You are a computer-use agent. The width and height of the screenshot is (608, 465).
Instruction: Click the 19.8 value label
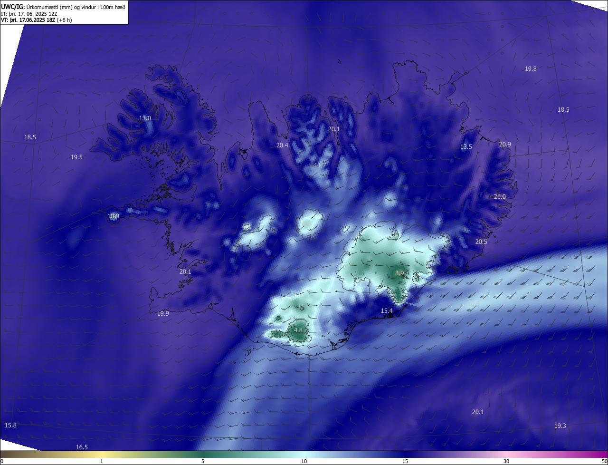coord(531,68)
